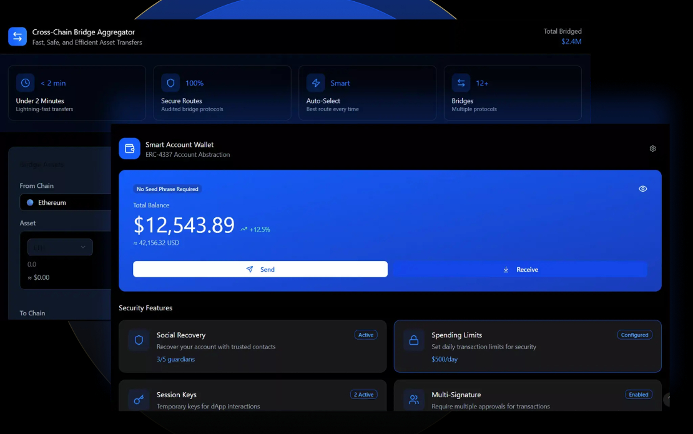The width and height of the screenshot is (693, 434).
Task: Click the Enabled badge on Multi-Signature
Action: pos(638,394)
